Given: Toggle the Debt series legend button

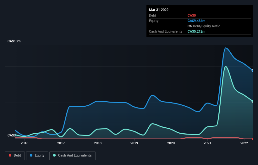Looking at the screenshot, I should tap(15, 156).
